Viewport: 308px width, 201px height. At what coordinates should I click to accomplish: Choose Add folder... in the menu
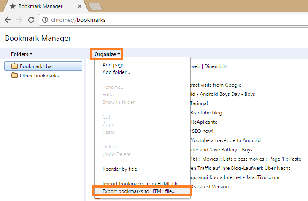click(x=116, y=72)
